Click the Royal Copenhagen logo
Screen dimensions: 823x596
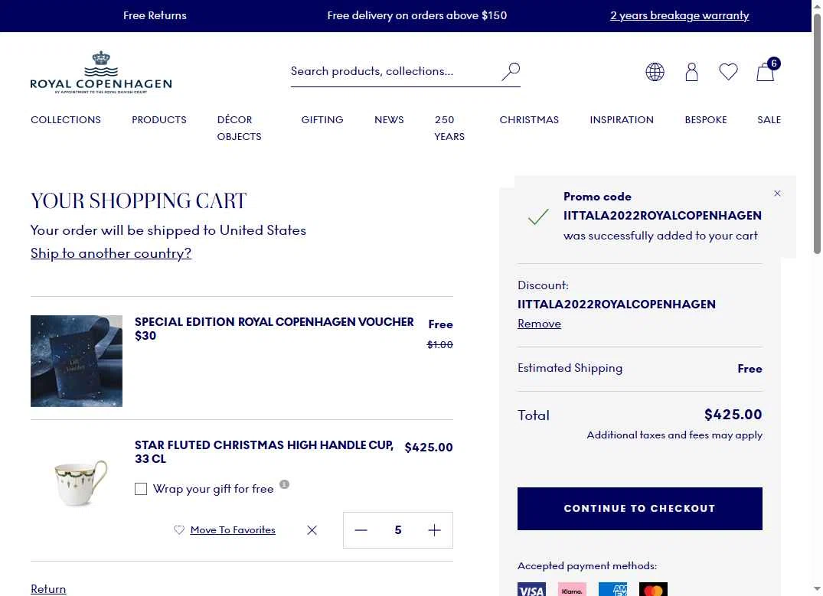(101, 73)
